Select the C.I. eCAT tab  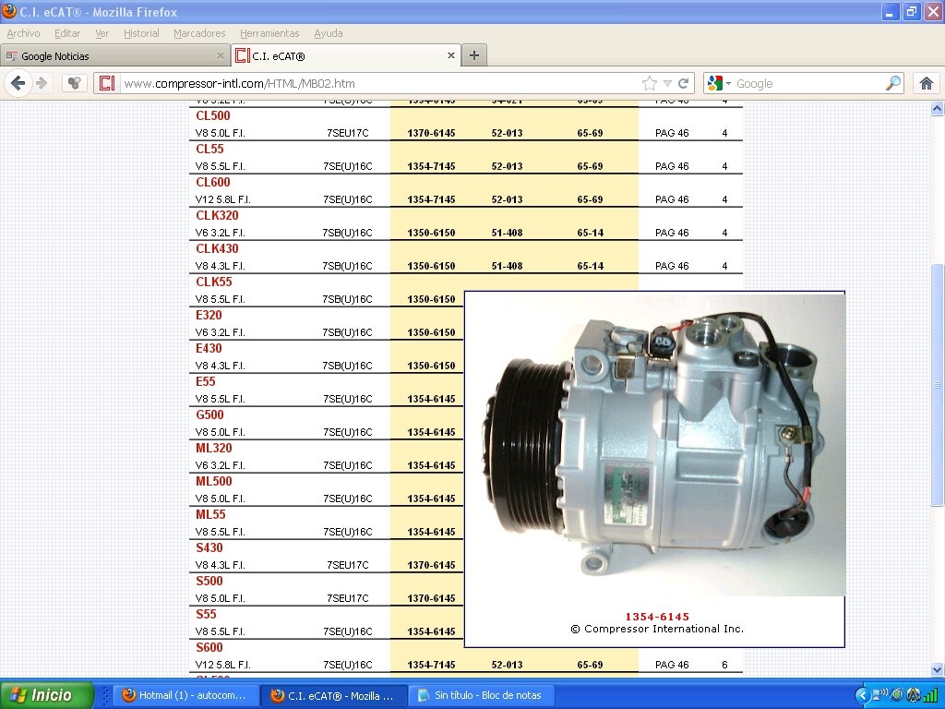coord(346,55)
